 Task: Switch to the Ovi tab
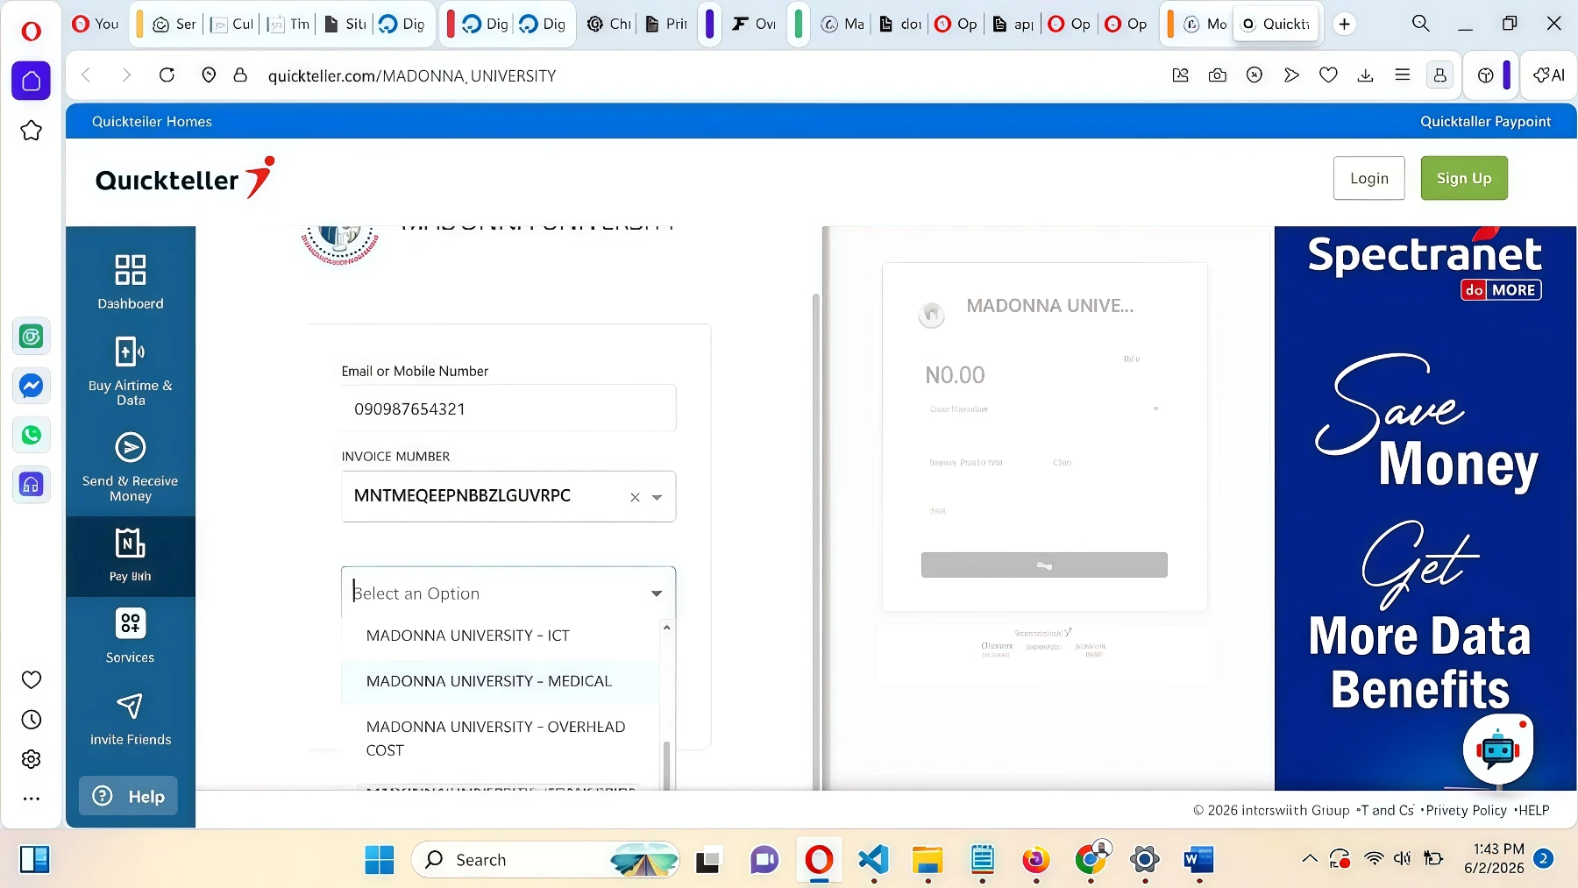pos(754,24)
